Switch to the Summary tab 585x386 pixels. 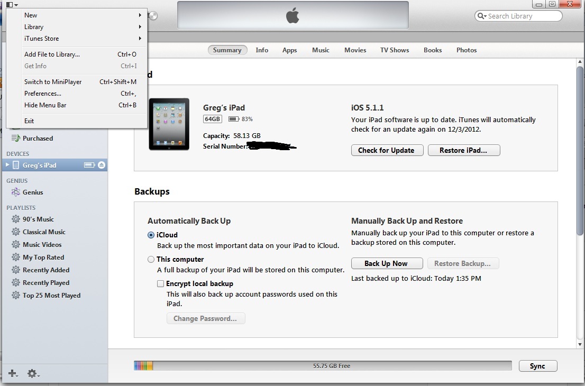coord(227,50)
